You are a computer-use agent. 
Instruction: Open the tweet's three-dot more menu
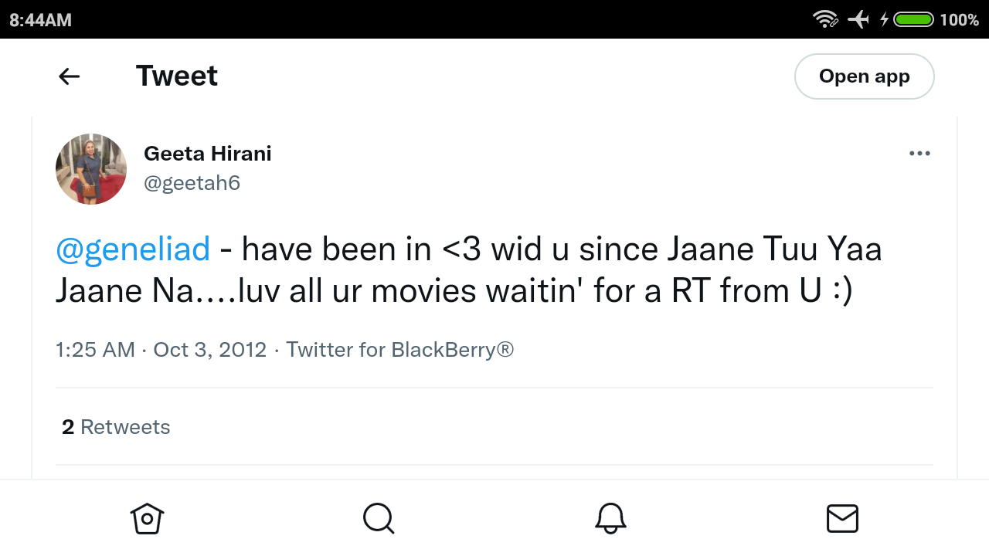919,154
